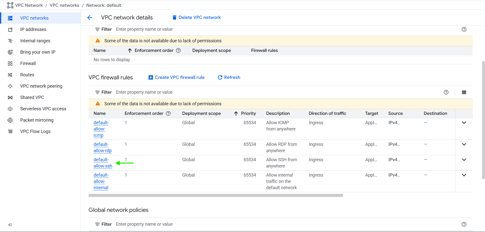The image size is (485, 232).
Task: Go to Routes in the sidebar
Action: coord(27,75)
